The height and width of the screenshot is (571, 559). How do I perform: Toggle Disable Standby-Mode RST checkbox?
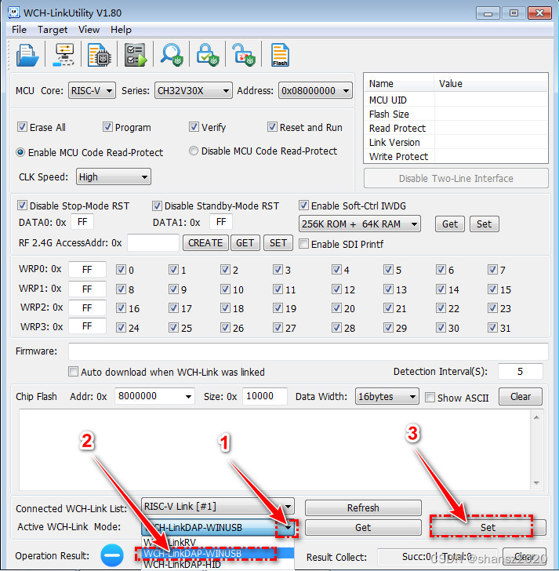(x=157, y=205)
